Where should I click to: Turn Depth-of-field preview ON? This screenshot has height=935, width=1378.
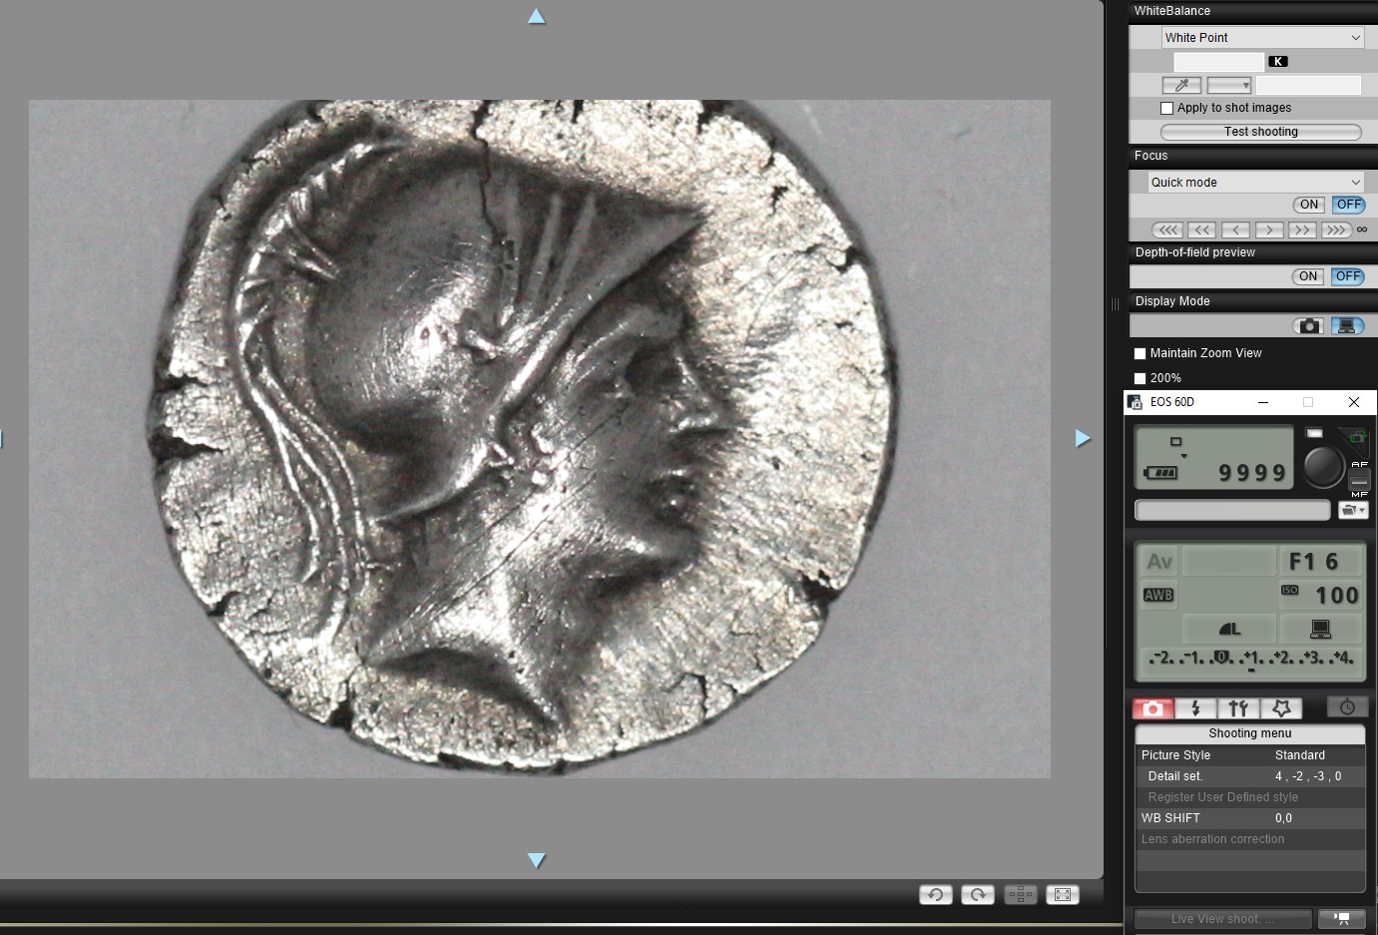pos(1308,276)
